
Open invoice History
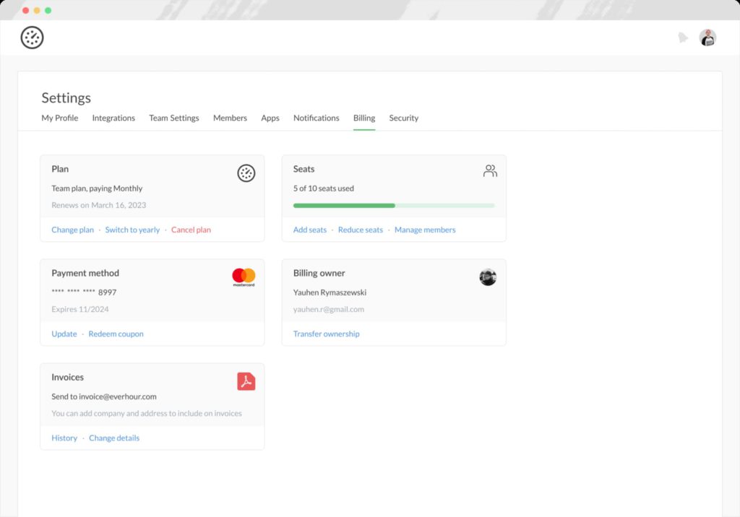pyautogui.click(x=64, y=438)
